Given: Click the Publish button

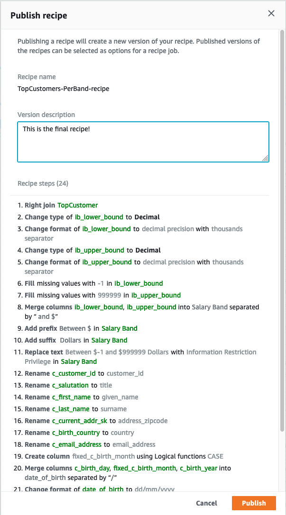Looking at the screenshot, I should coord(254,503).
